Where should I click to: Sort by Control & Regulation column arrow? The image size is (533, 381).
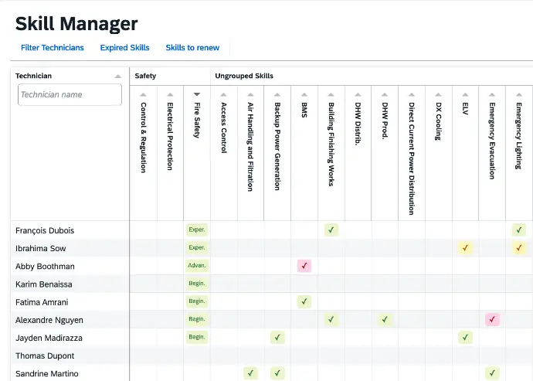(x=143, y=94)
